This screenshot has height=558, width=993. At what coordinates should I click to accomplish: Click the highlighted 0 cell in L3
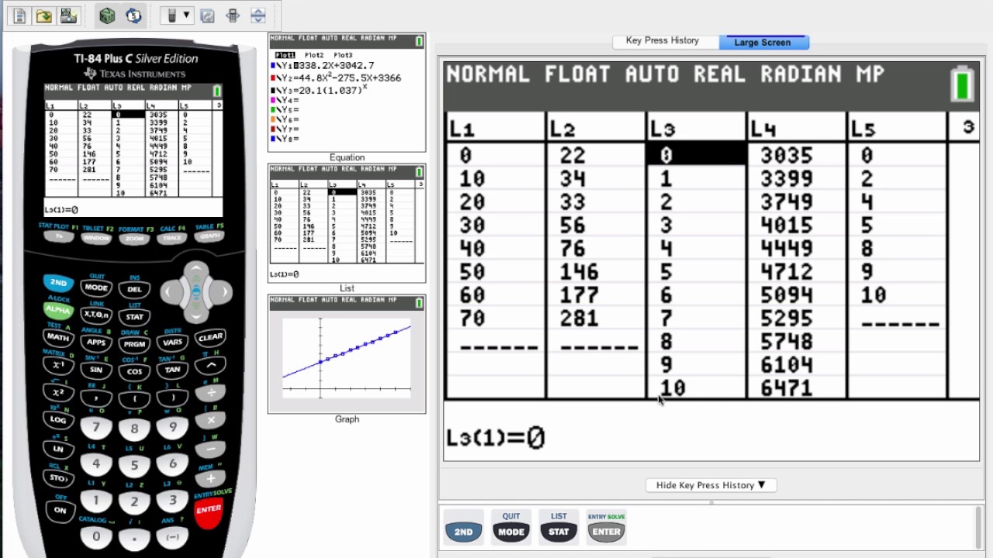click(696, 155)
